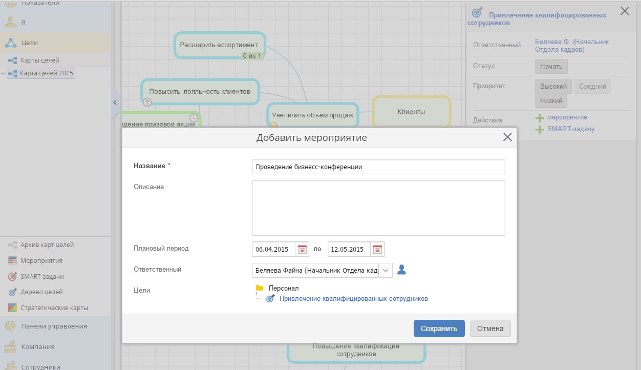Click the plus icon next to SMART-задачу
The height and width of the screenshot is (370, 641).
[539, 130]
